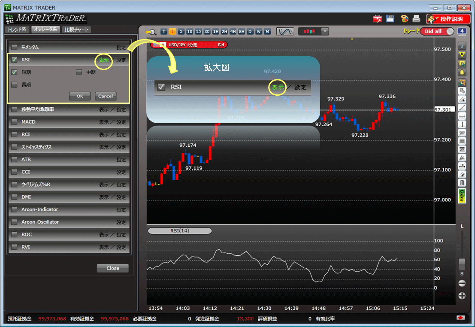Select the vertical line tool
This screenshot has width=475, height=327.
coord(462,124)
